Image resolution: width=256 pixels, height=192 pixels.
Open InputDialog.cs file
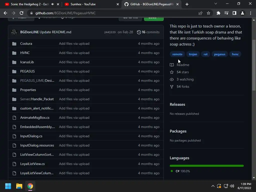click(x=31, y=136)
